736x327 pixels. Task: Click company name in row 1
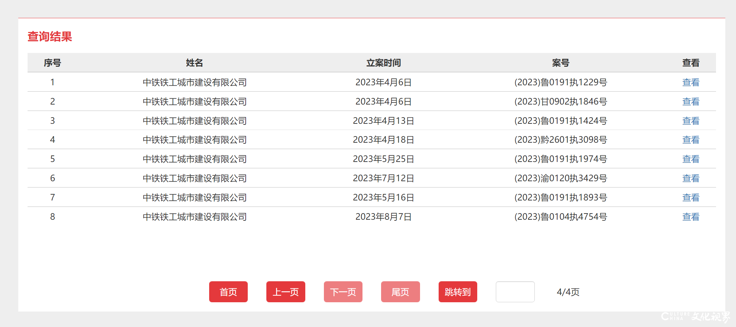coord(195,82)
